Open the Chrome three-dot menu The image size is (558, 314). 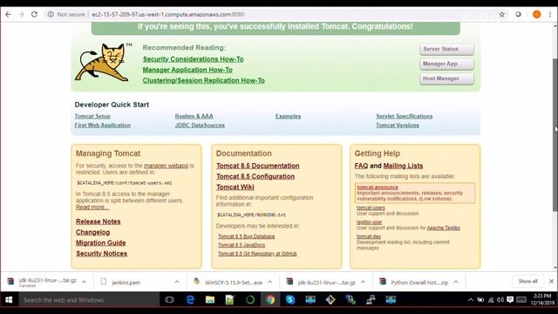(550, 14)
